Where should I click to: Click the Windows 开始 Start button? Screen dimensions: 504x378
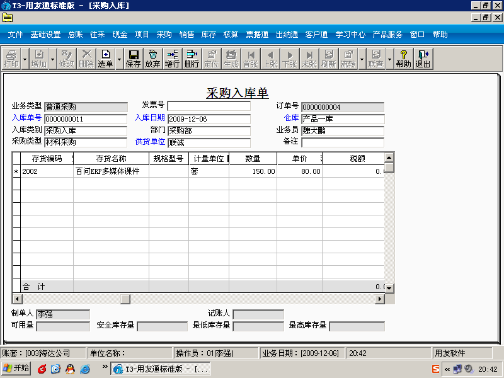pos(16,369)
